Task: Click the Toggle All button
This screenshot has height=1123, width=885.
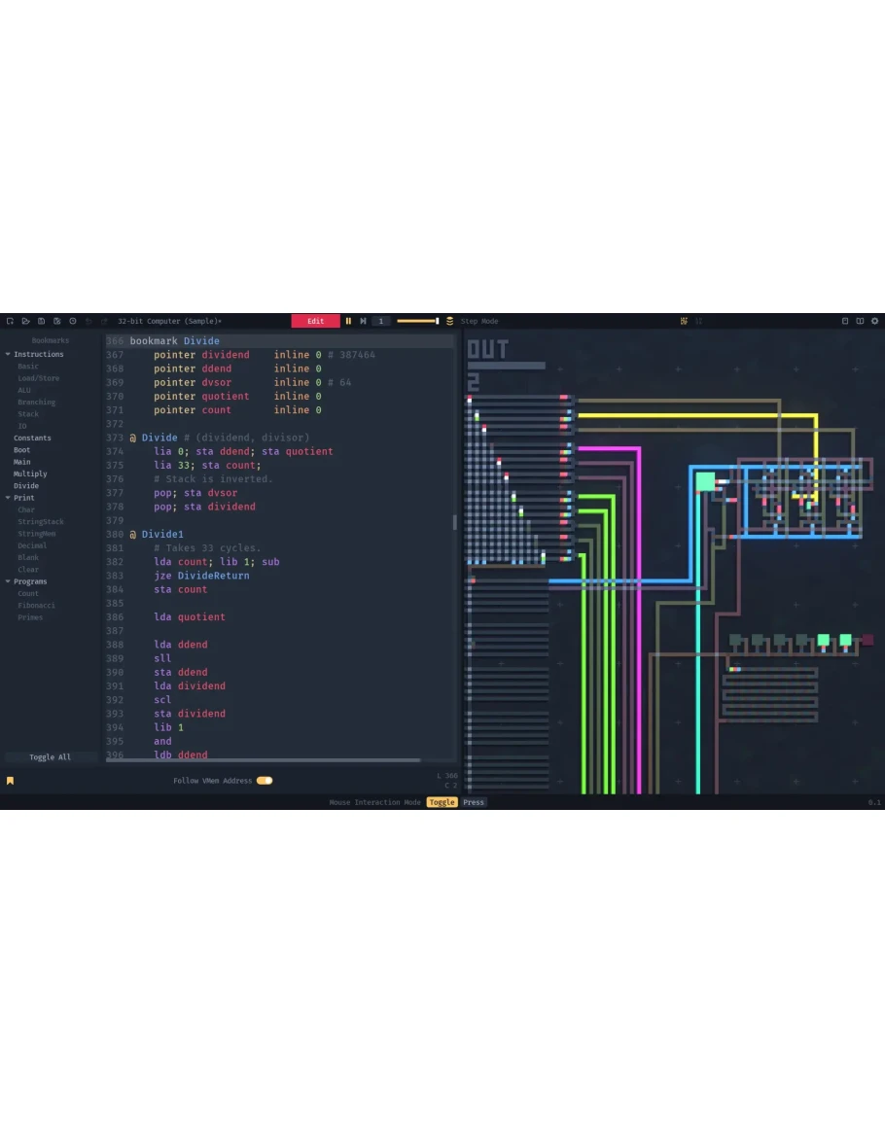Action: [50, 757]
